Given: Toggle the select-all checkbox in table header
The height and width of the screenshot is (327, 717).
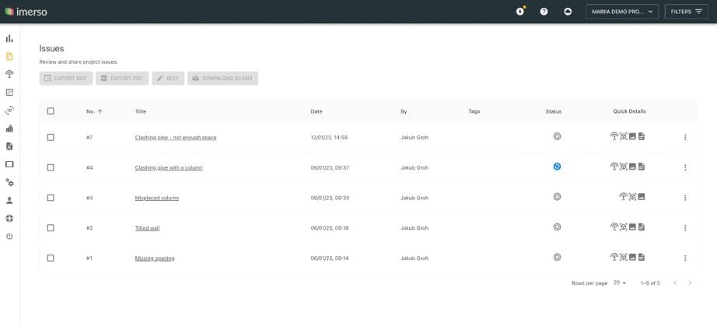Looking at the screenshot, I should (51, 111).
